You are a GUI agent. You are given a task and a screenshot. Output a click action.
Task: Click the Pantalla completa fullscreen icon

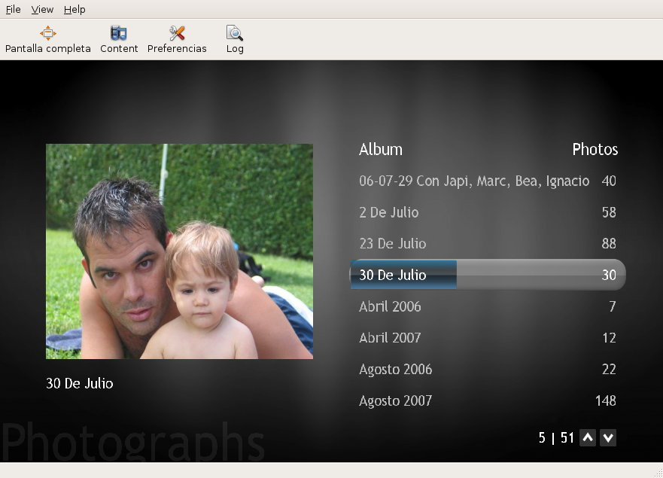click(x=48, y=33)
